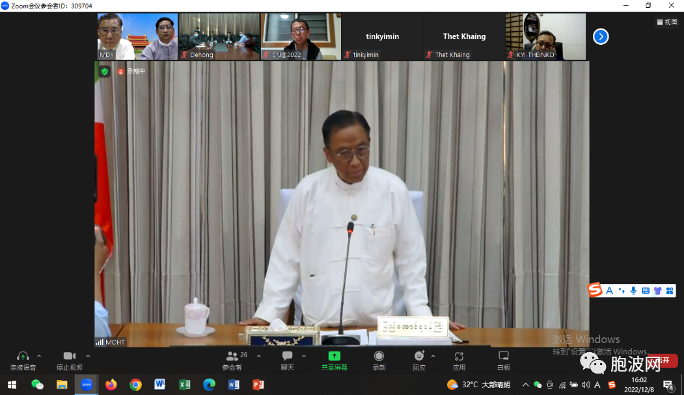Show hidden system tray icons
The width and height of the screenshot is (684, 395).
coord(525,385)
